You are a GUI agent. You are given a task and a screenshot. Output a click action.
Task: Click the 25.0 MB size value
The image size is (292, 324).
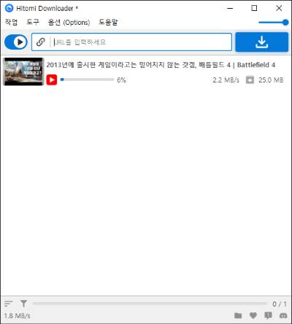[x=271, y=80]
